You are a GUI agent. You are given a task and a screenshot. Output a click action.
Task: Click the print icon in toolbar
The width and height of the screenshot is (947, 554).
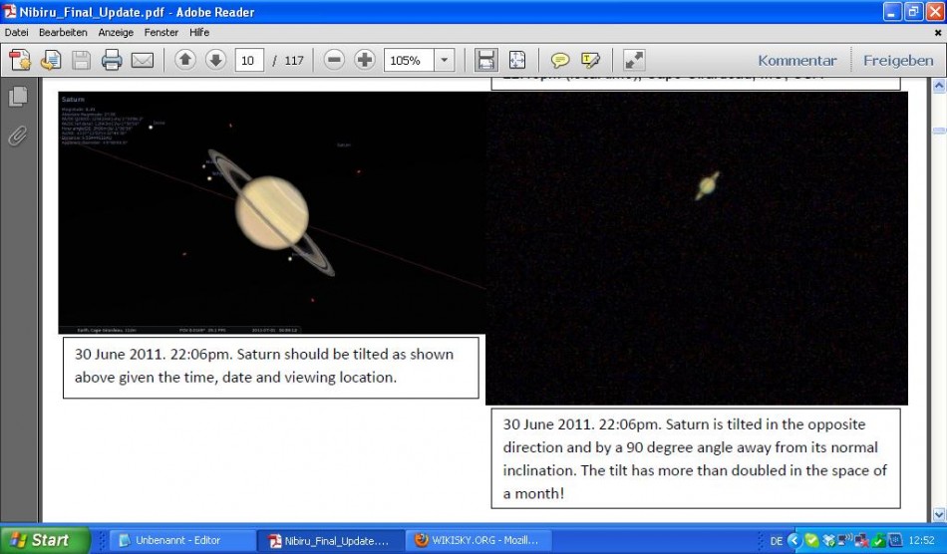coord(112,60)
